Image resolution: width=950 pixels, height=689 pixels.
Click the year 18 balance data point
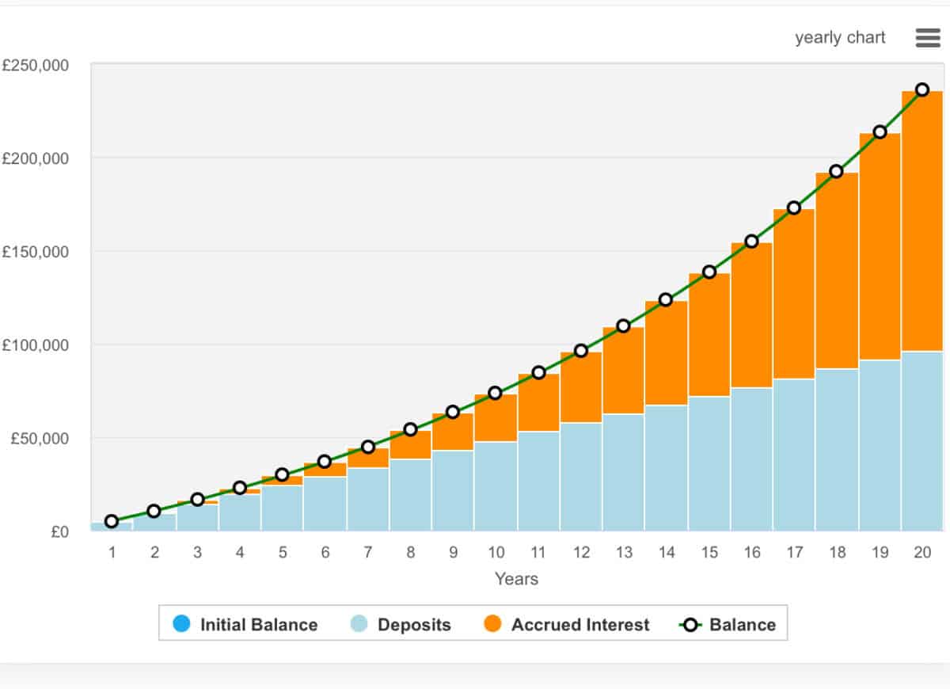click(x=837, y=171)
